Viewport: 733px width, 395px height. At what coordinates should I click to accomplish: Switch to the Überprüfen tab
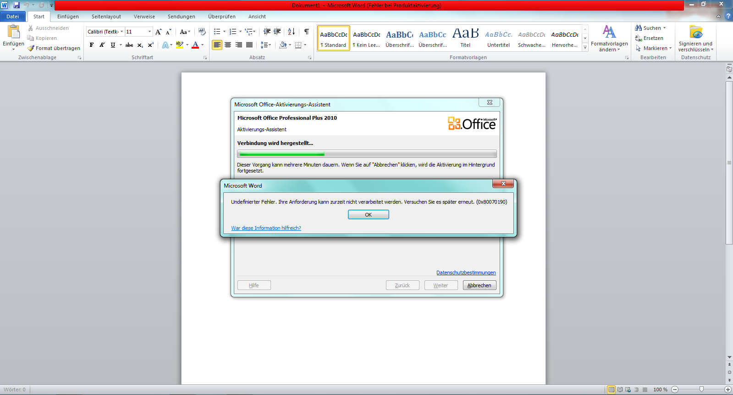[222, 17]
